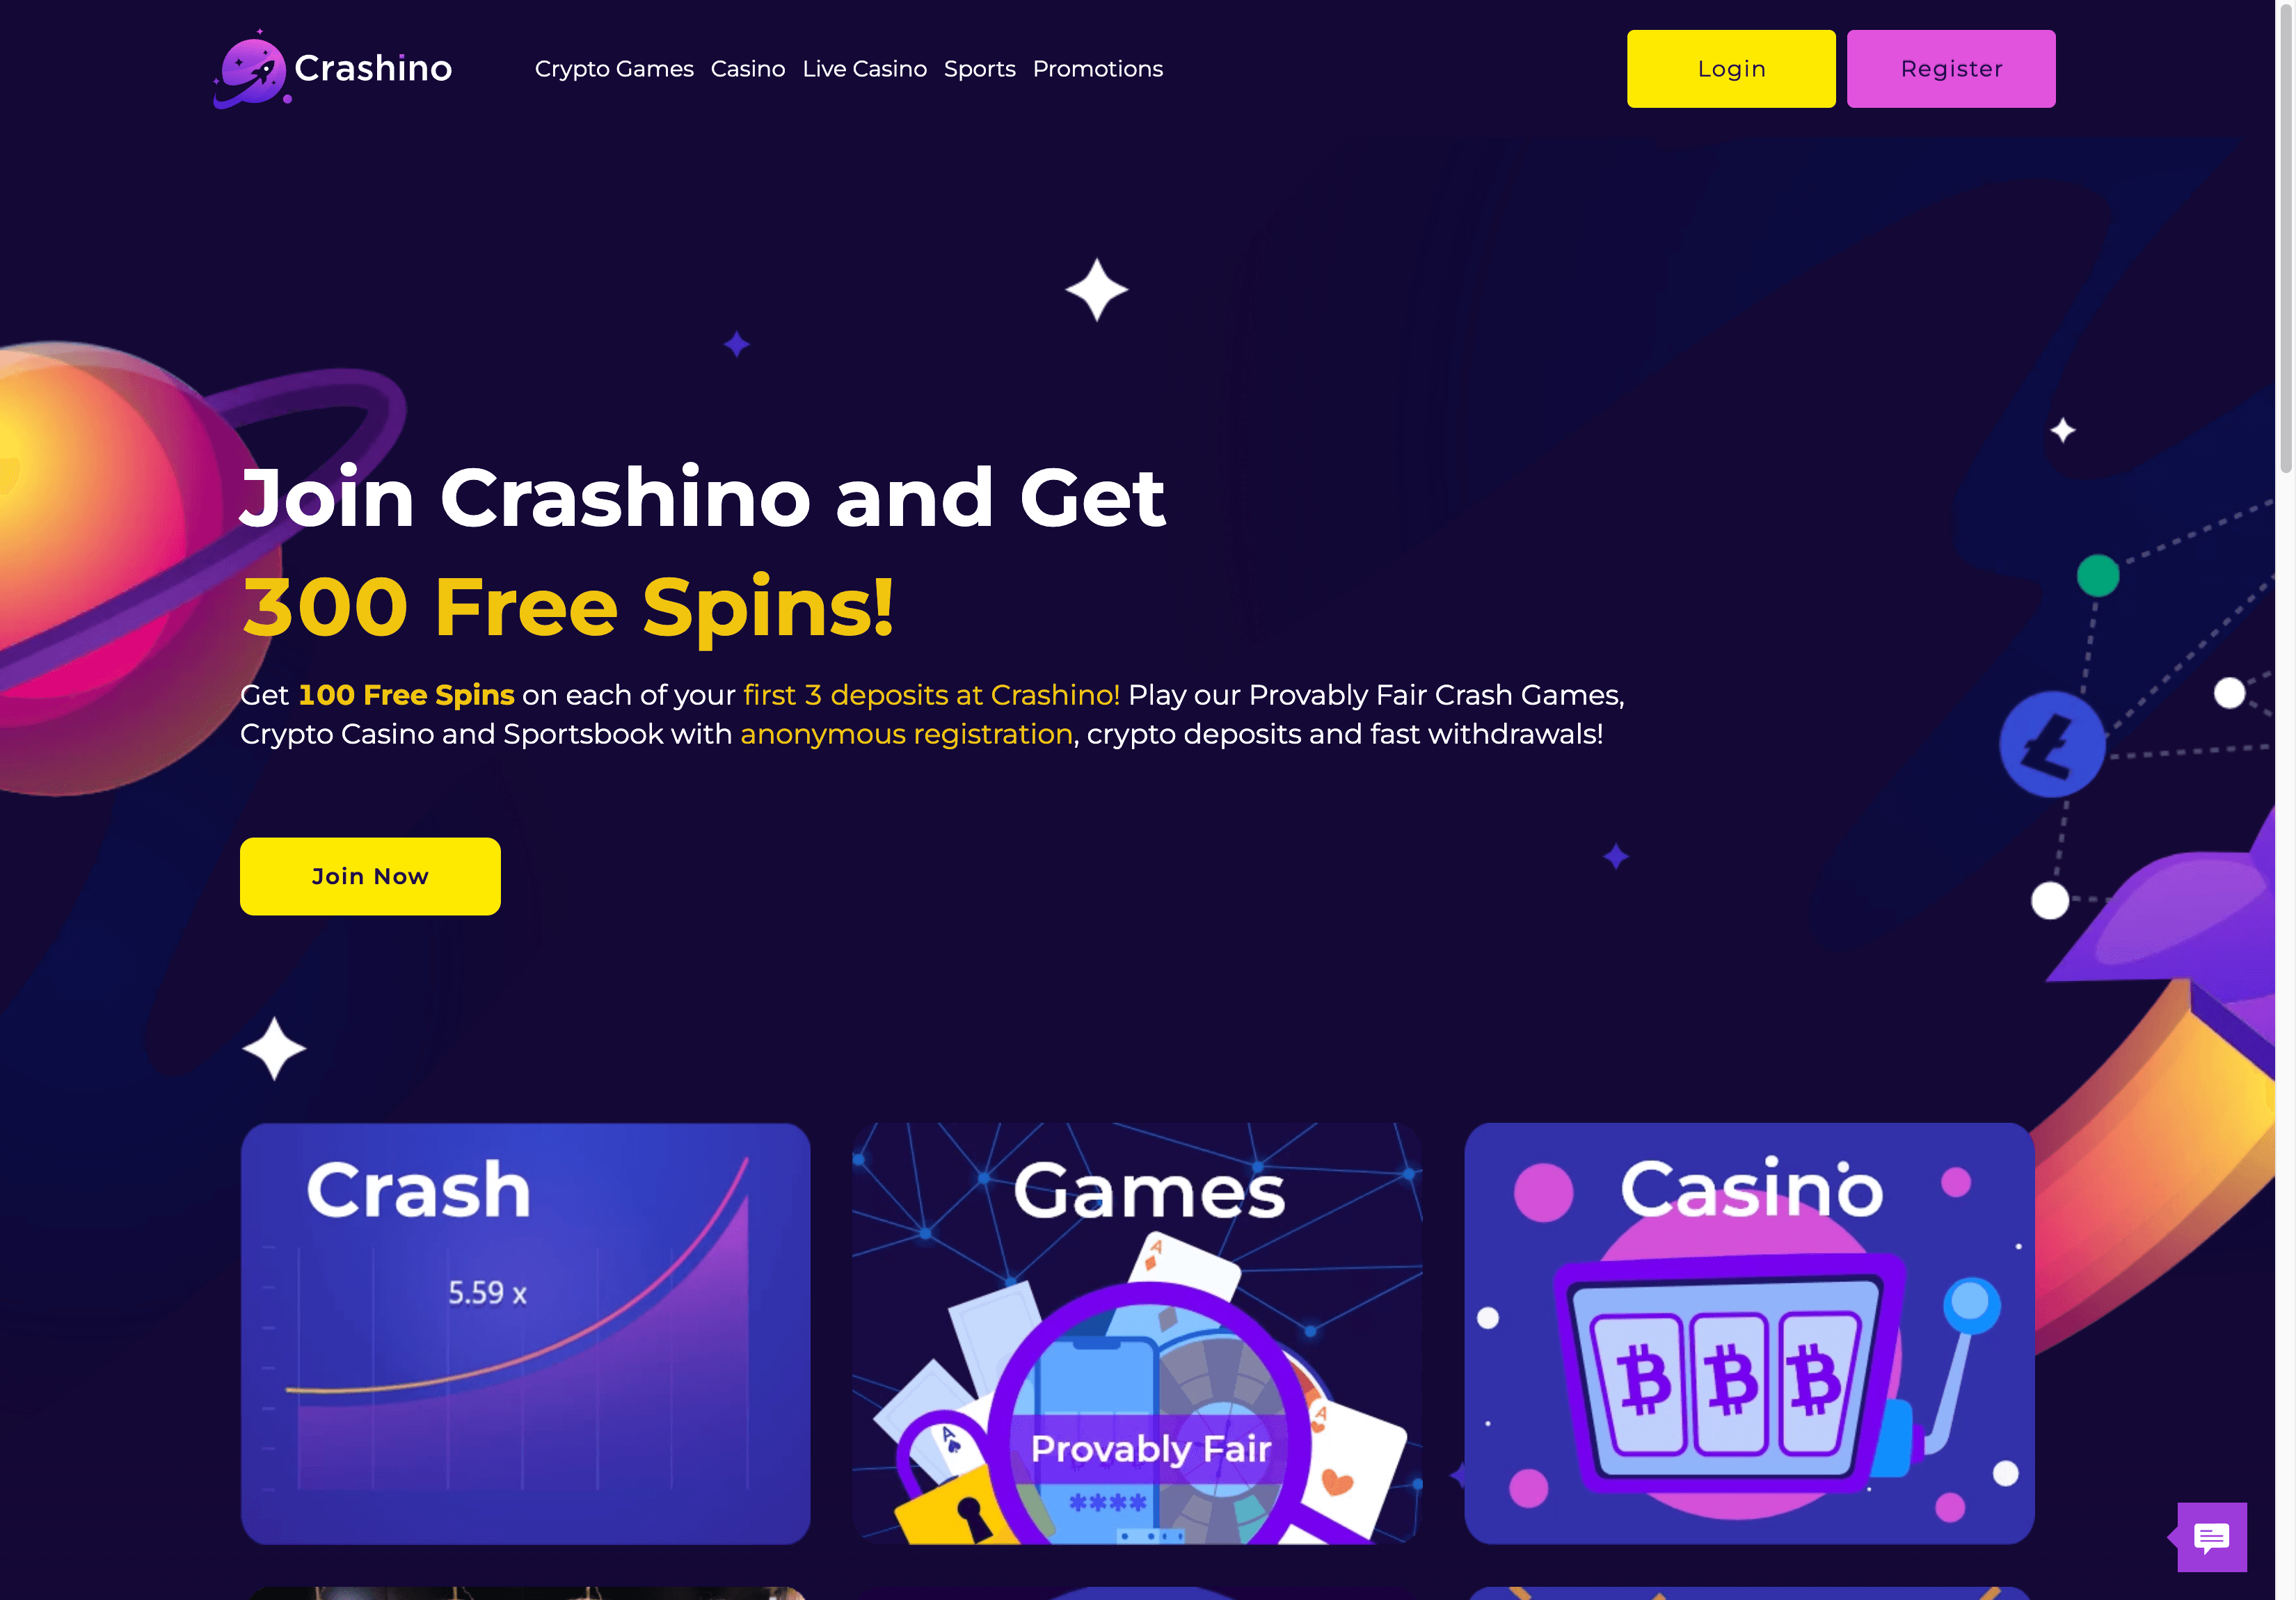Select the Promotions menu item
The image size is (2296, 1600).
click(x=1097, y=68)
